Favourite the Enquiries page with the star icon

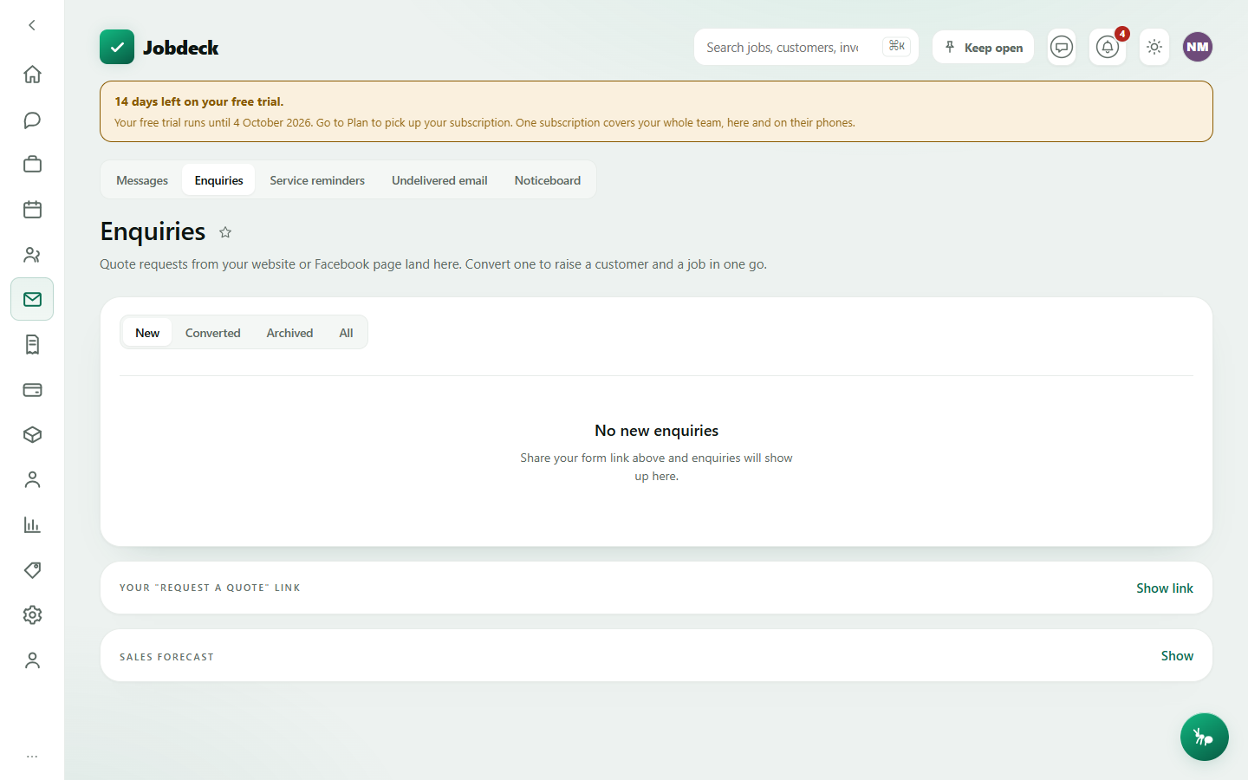pyautogui.click(x=225, y=232)
